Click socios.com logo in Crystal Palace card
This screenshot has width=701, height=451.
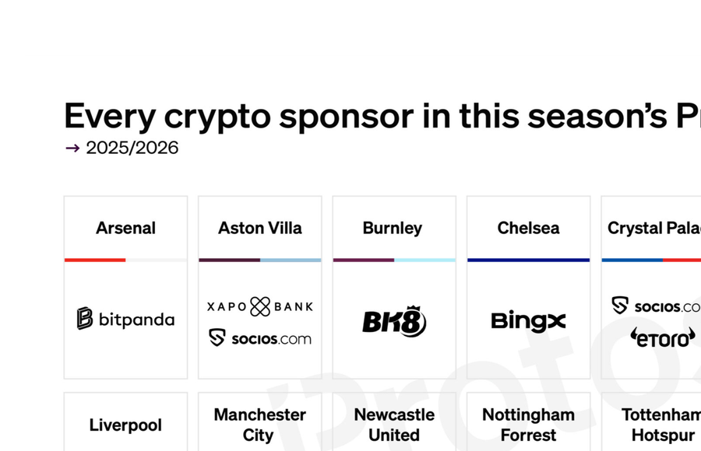(x=657, y=306)
